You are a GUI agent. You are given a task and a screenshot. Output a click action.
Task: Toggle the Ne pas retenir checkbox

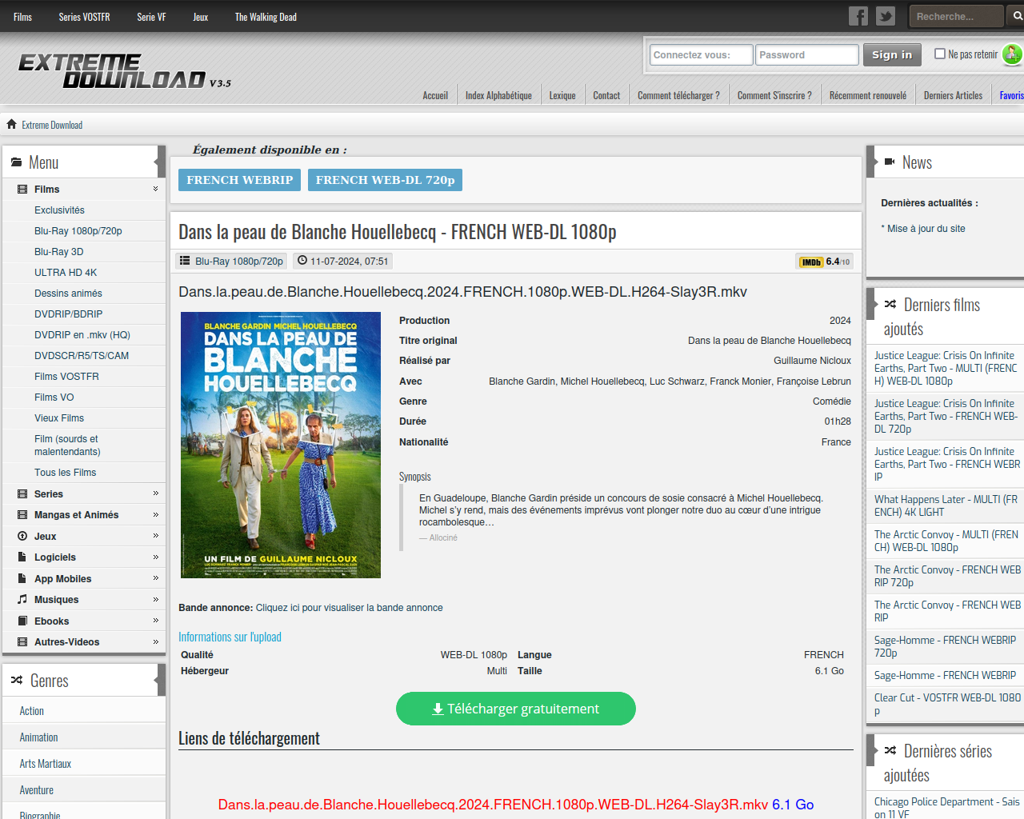point(940,54)
